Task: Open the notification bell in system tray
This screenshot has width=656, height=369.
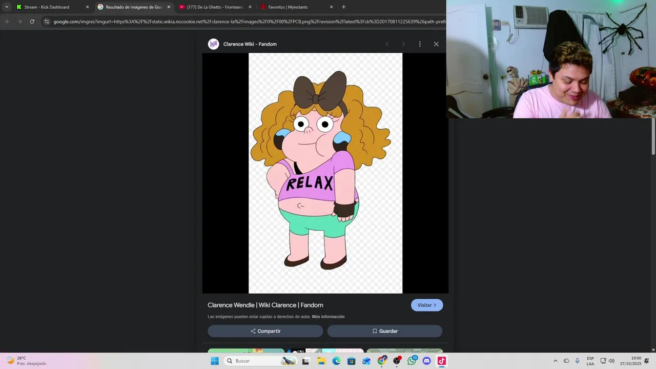Action: coord(647,361)
